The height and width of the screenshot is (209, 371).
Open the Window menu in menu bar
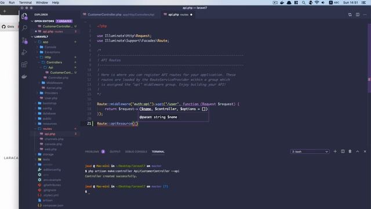tap(42, 2)
